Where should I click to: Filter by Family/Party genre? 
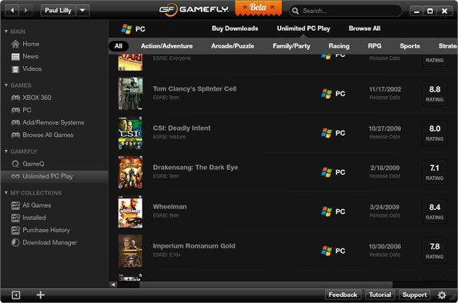pos(292,46)
